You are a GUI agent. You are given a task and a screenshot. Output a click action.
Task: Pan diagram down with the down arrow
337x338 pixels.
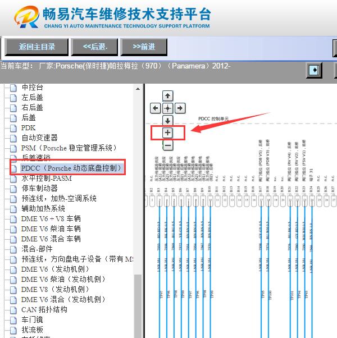pyautogui.click(x=167, y=121)
